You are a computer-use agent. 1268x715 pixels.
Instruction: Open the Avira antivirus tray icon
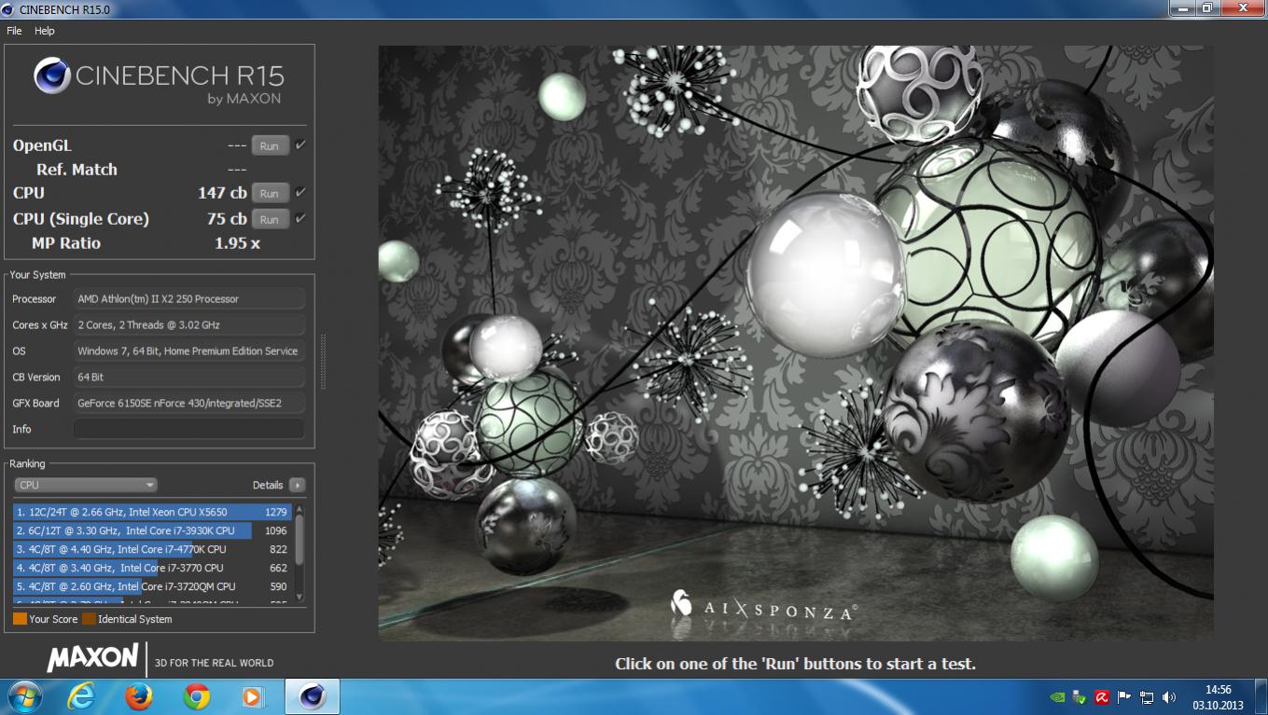point(1101,697)
